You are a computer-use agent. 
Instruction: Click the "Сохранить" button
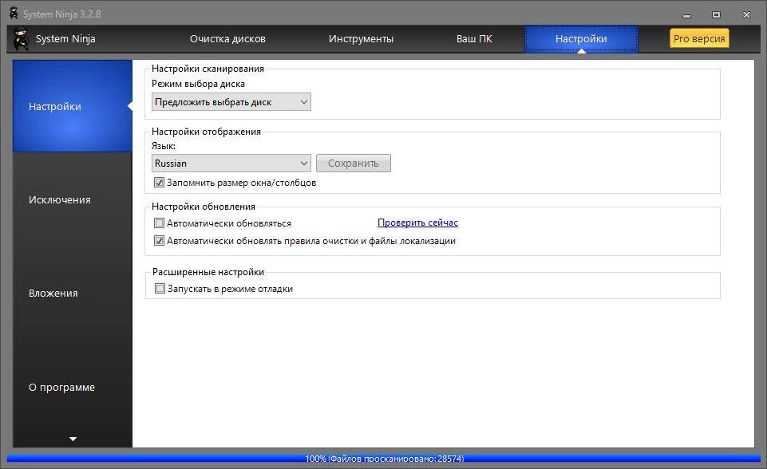click(354, 164)
